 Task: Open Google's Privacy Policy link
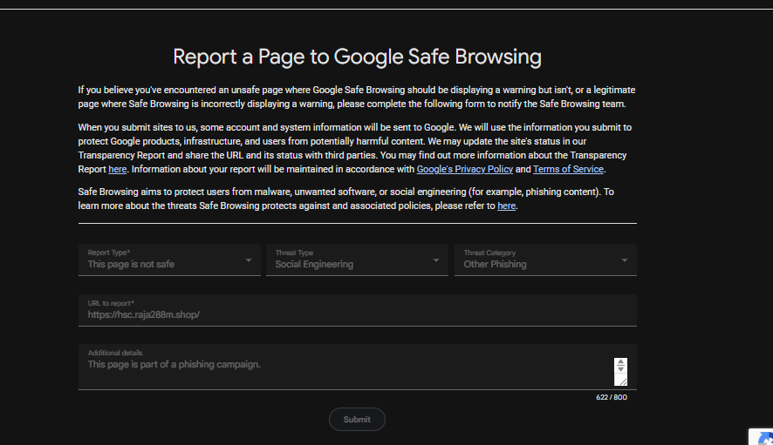point(464,169)
